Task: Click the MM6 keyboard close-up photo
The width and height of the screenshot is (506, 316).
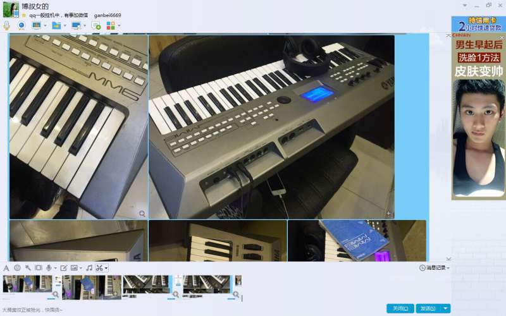Action: 78,126
